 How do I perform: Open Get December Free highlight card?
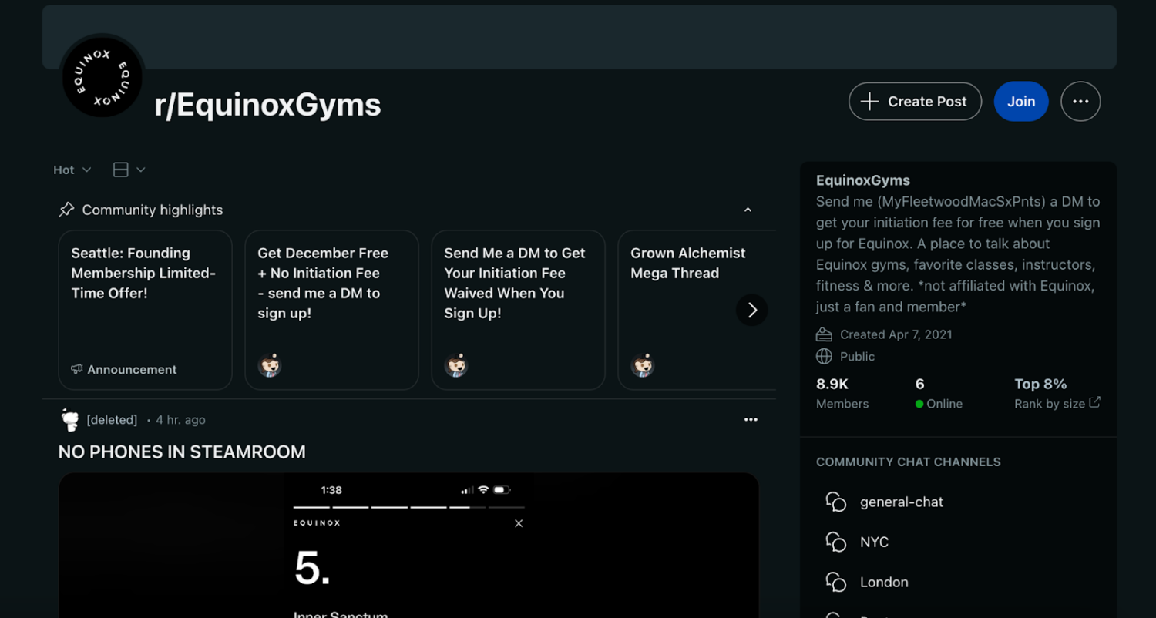click(x=331, y=310)
